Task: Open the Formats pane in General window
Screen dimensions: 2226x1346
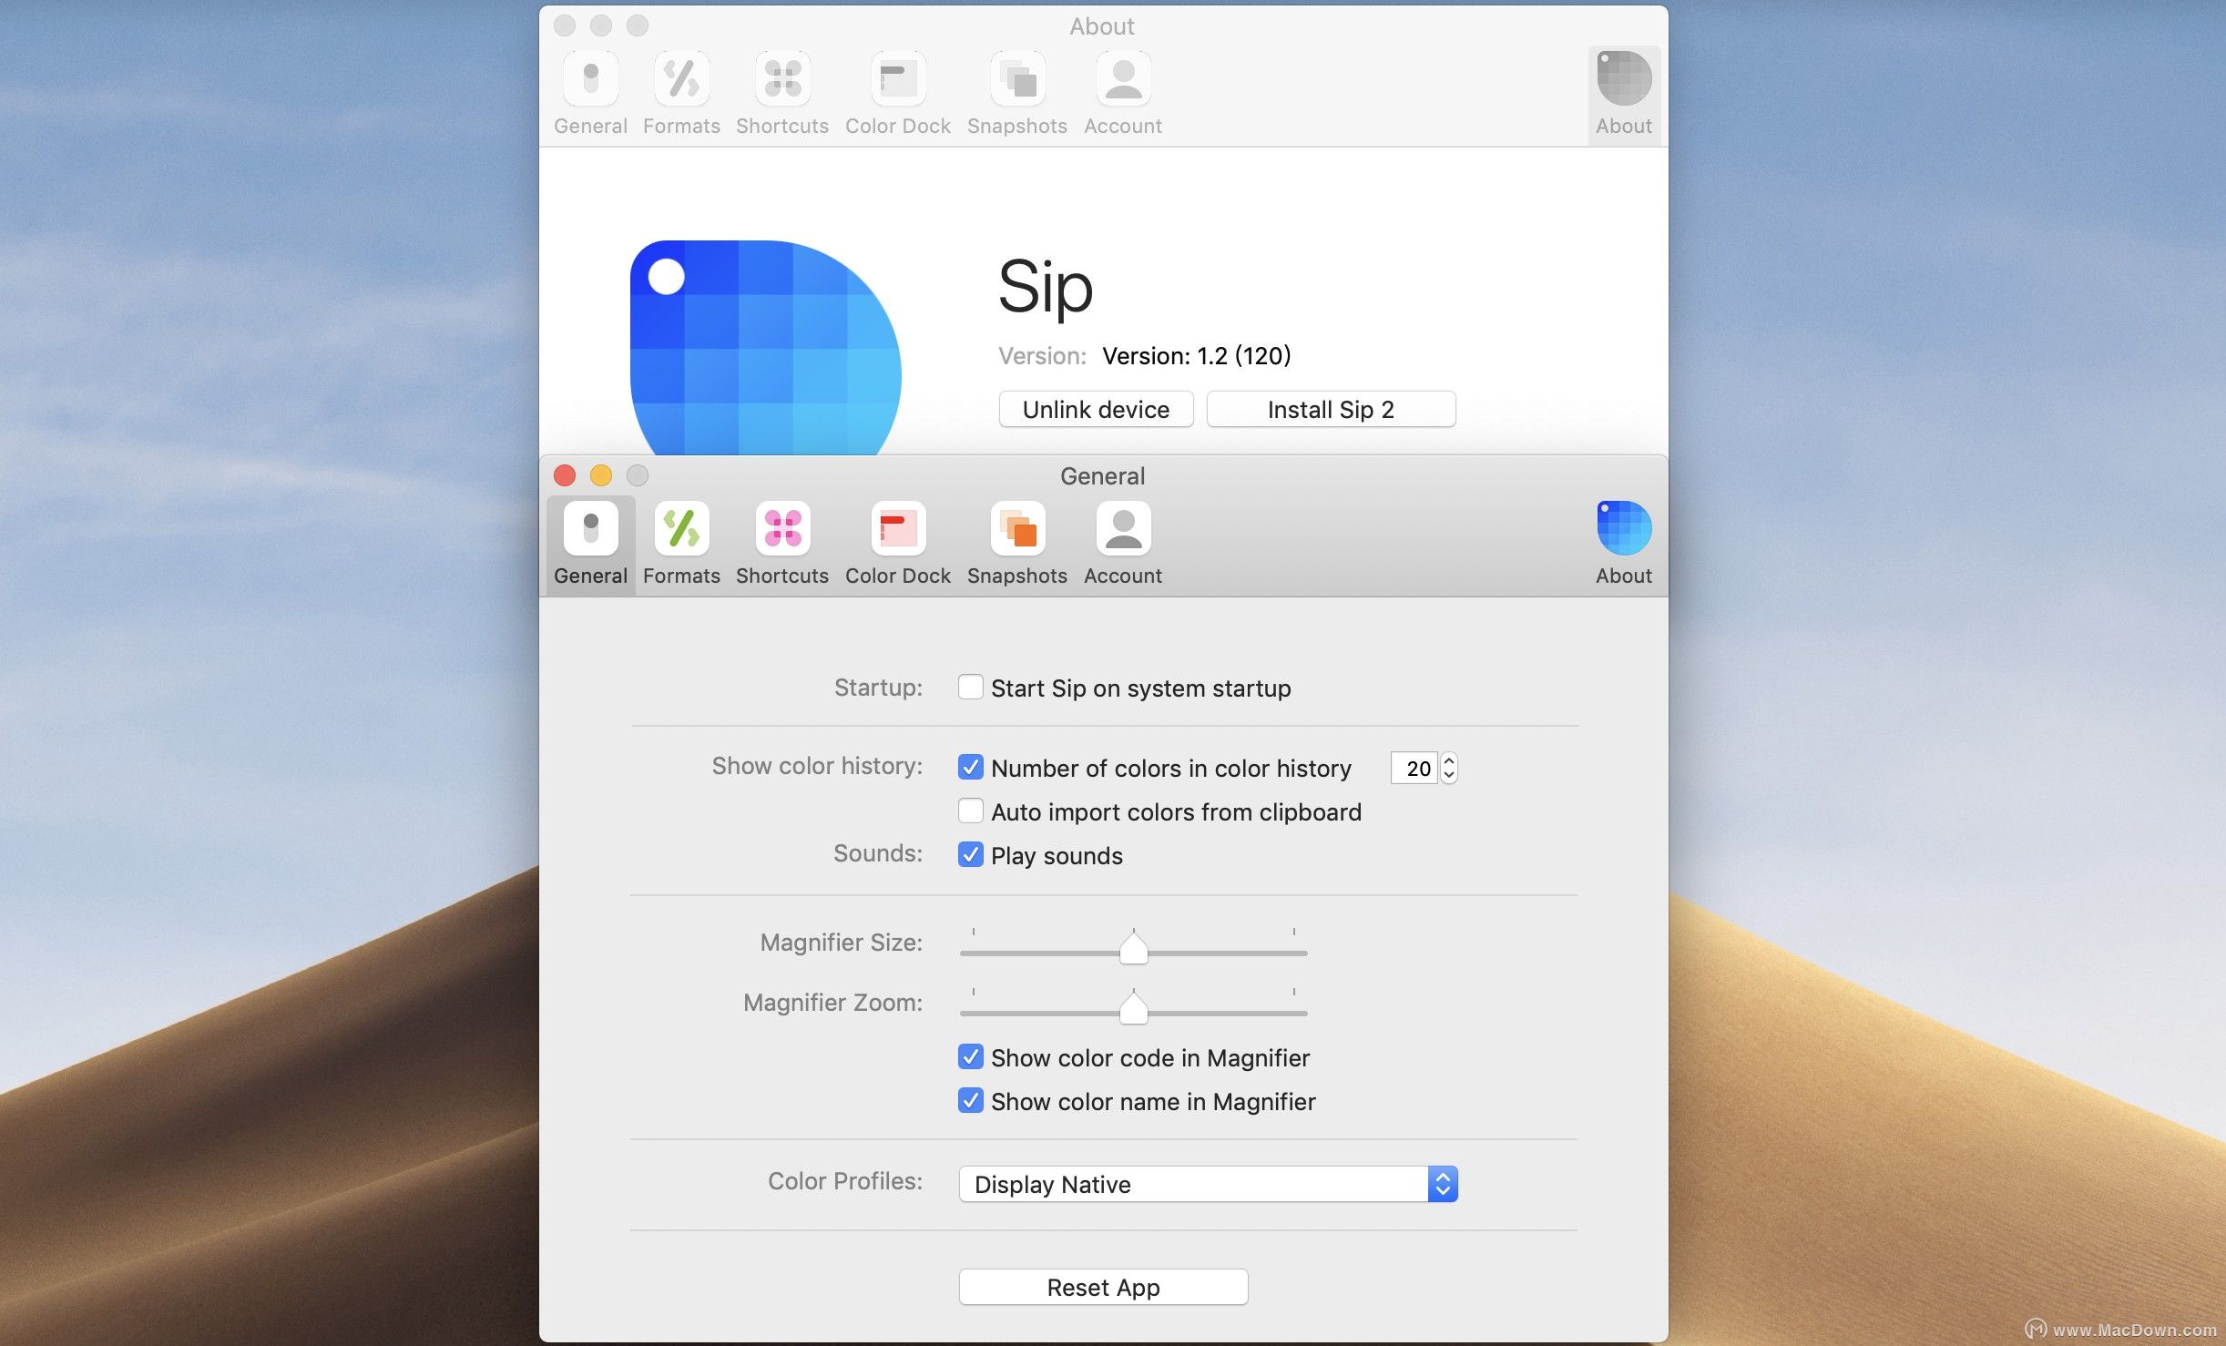Action: coord(681,544)
